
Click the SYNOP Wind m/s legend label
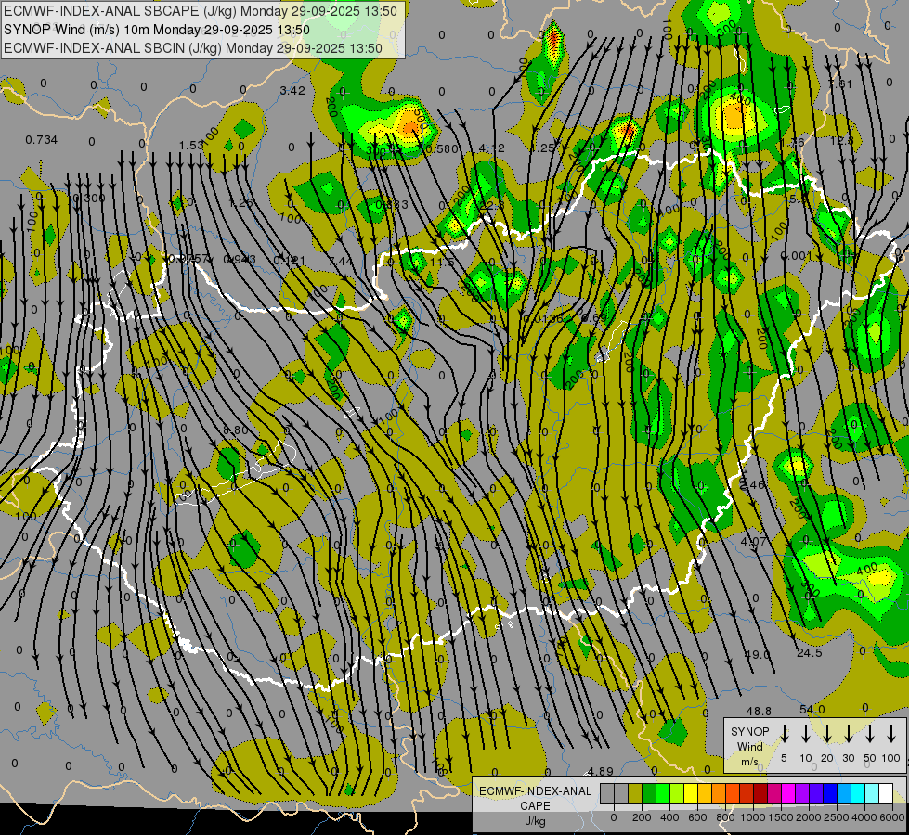click(x=749, y=746)
